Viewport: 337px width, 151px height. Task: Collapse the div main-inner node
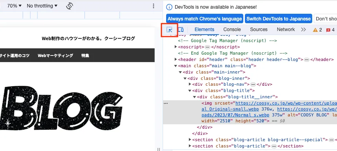(181, 72)
